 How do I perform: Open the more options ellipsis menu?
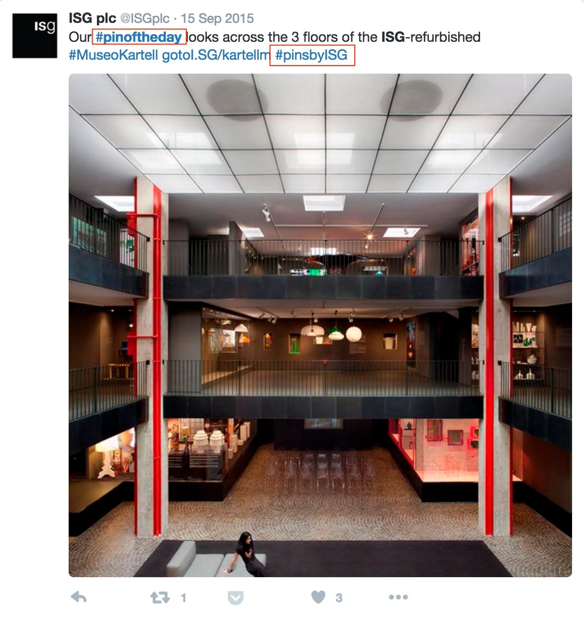click(398, 597)
